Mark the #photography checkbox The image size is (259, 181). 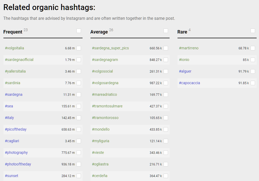point(79,153)
